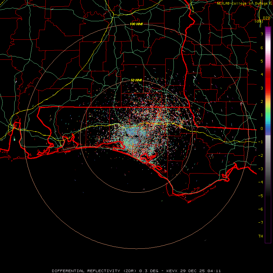
Task: Click the 'DZD' product label above the color scale
Action: coord(267,18)
